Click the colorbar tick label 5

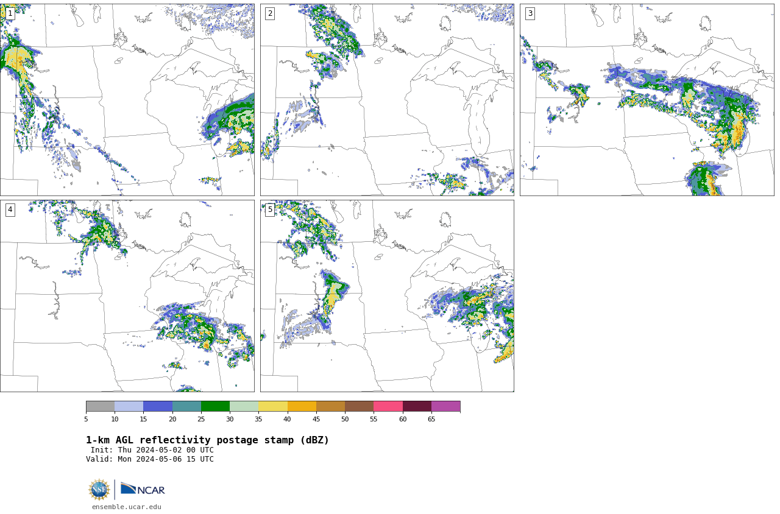[x=86, y=419]
